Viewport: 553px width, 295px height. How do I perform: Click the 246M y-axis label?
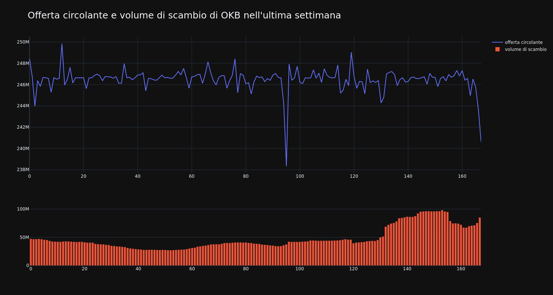[x=23, y=85]
